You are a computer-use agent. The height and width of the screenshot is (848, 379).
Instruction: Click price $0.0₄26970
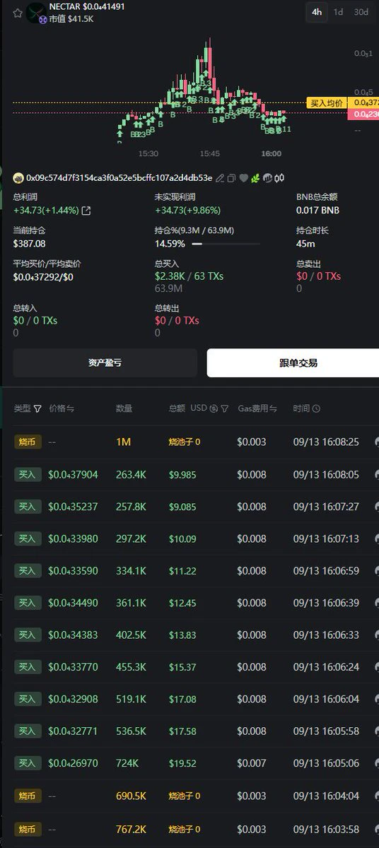pyautogui.click(x=73, y=763)
